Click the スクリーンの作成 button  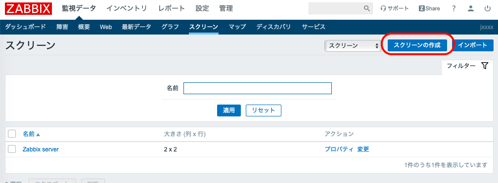(x=417, y=45)
